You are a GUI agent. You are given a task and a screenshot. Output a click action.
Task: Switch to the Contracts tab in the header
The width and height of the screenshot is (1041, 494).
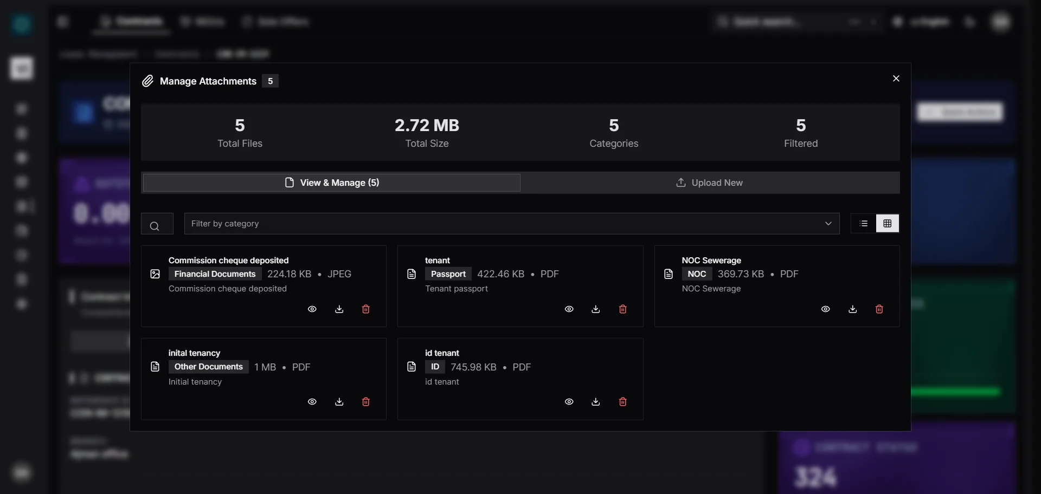[x=131, y=22]
